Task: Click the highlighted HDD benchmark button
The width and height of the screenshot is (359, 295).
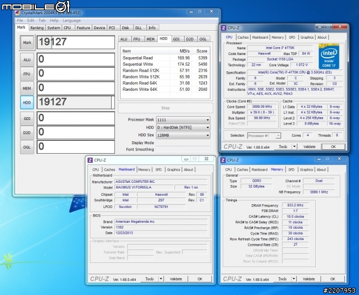Action: [x=27, y=103]
